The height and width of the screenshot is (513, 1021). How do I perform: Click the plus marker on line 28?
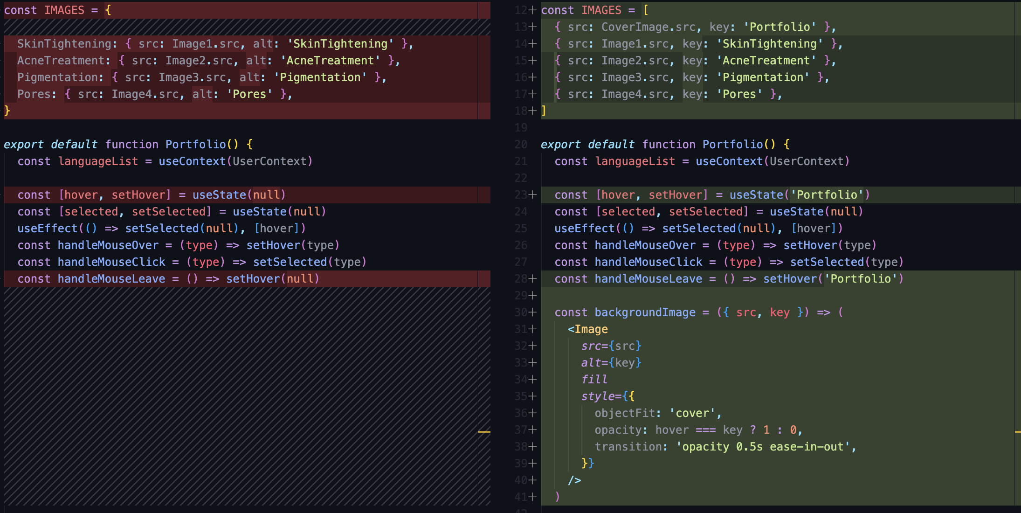[x=532, y=279]
